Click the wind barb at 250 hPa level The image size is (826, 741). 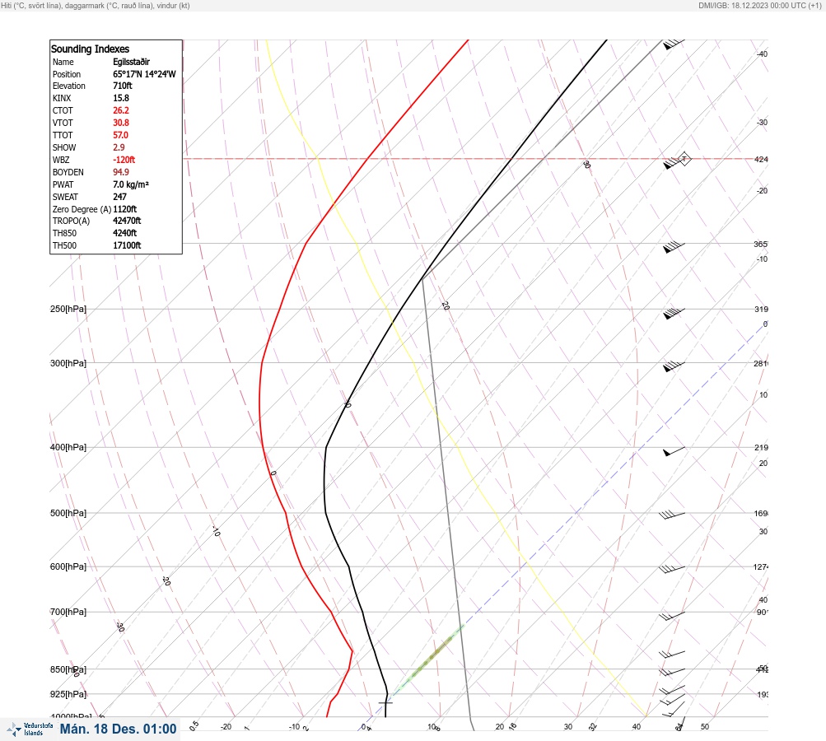pos(674,313)
